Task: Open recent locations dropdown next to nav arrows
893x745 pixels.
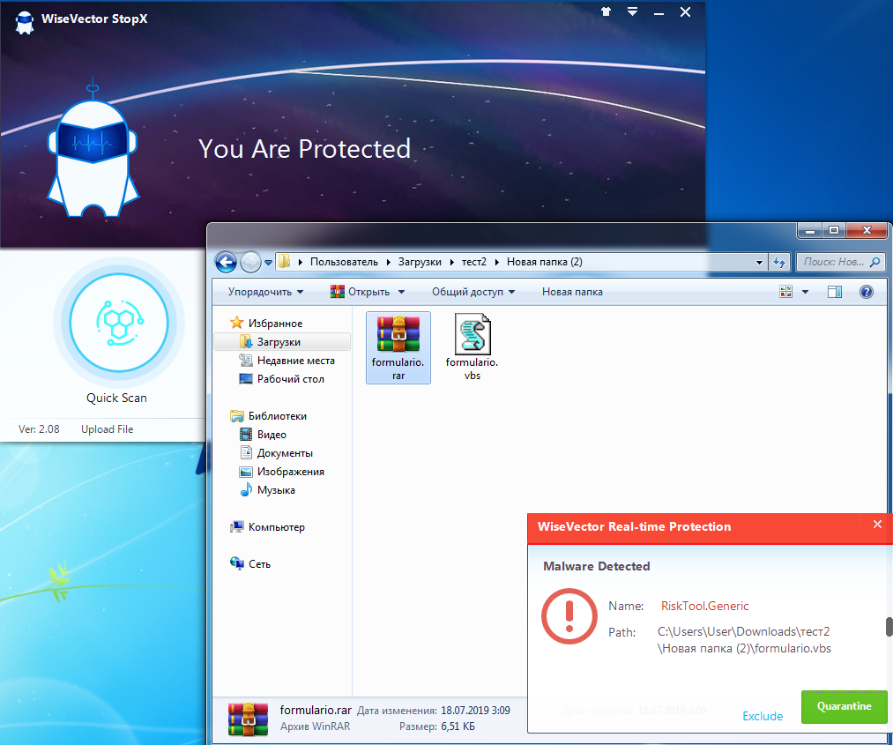Action: (x=268, y=263)
